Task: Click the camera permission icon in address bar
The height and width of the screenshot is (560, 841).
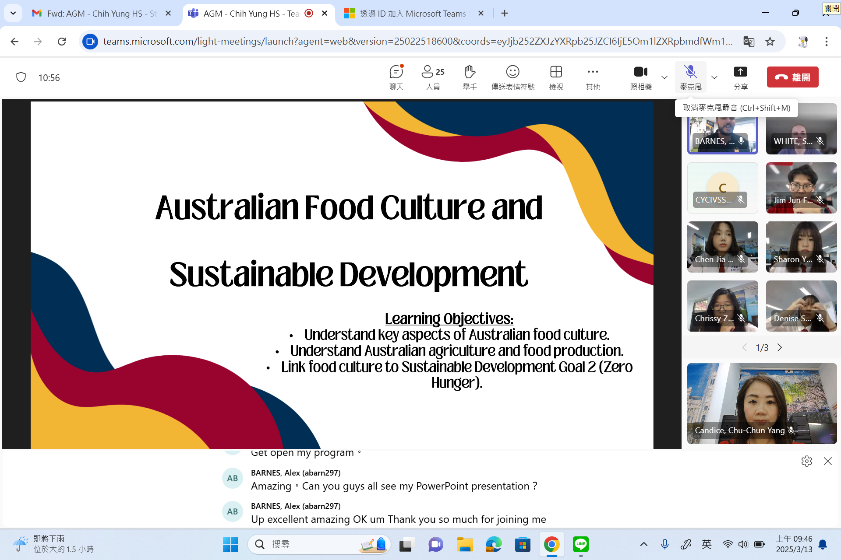Action: (x=90, y=42)
